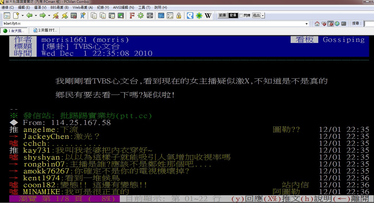This screenshot has width=374, height=203.
Task: Open the ANSI編輯 (N) menu
Action: [124, 7]
